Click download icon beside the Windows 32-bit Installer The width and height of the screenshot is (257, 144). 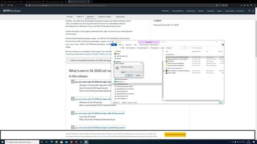tap(73, 81)
